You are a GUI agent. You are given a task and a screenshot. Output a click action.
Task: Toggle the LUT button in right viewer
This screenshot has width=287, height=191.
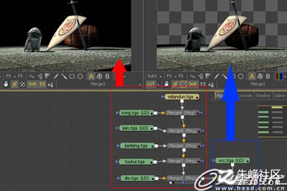151,84
